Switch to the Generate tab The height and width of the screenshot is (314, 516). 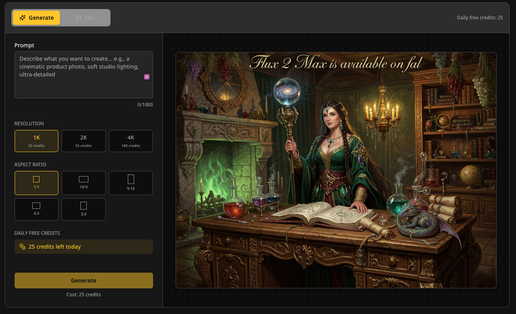click(36, 17)
